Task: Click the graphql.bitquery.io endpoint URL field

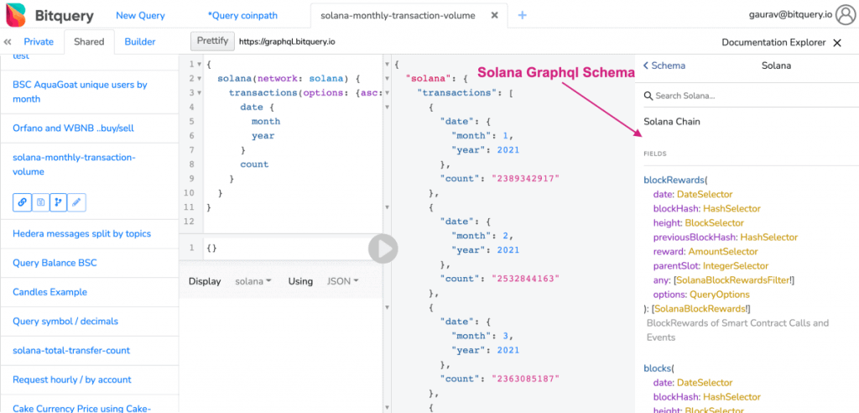Action: tap(287, 42)
